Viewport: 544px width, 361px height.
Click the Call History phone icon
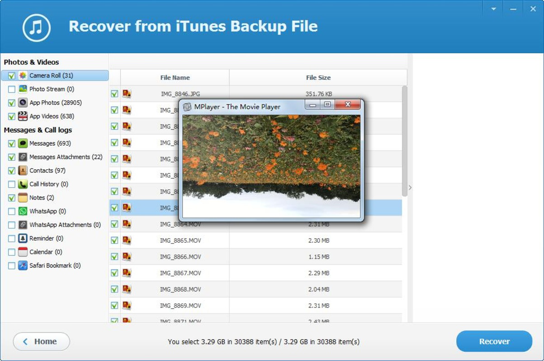coord(23,184)
